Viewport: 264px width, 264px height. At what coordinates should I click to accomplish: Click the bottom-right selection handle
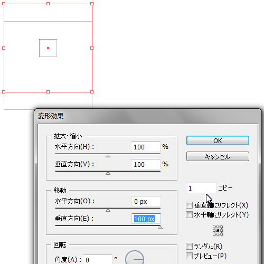92,92
